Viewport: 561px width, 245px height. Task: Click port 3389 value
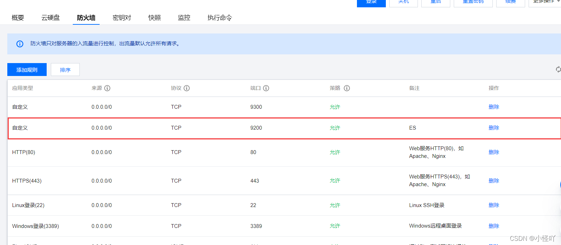pos(256,226)
